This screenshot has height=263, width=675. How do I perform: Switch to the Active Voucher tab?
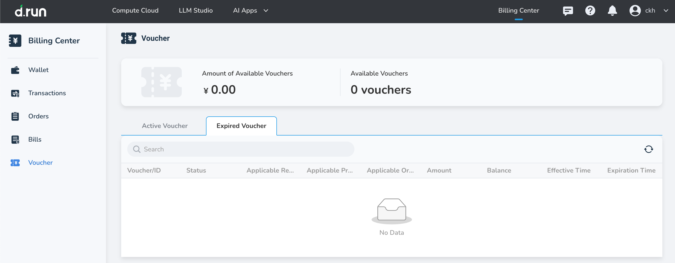click(165, 126)
